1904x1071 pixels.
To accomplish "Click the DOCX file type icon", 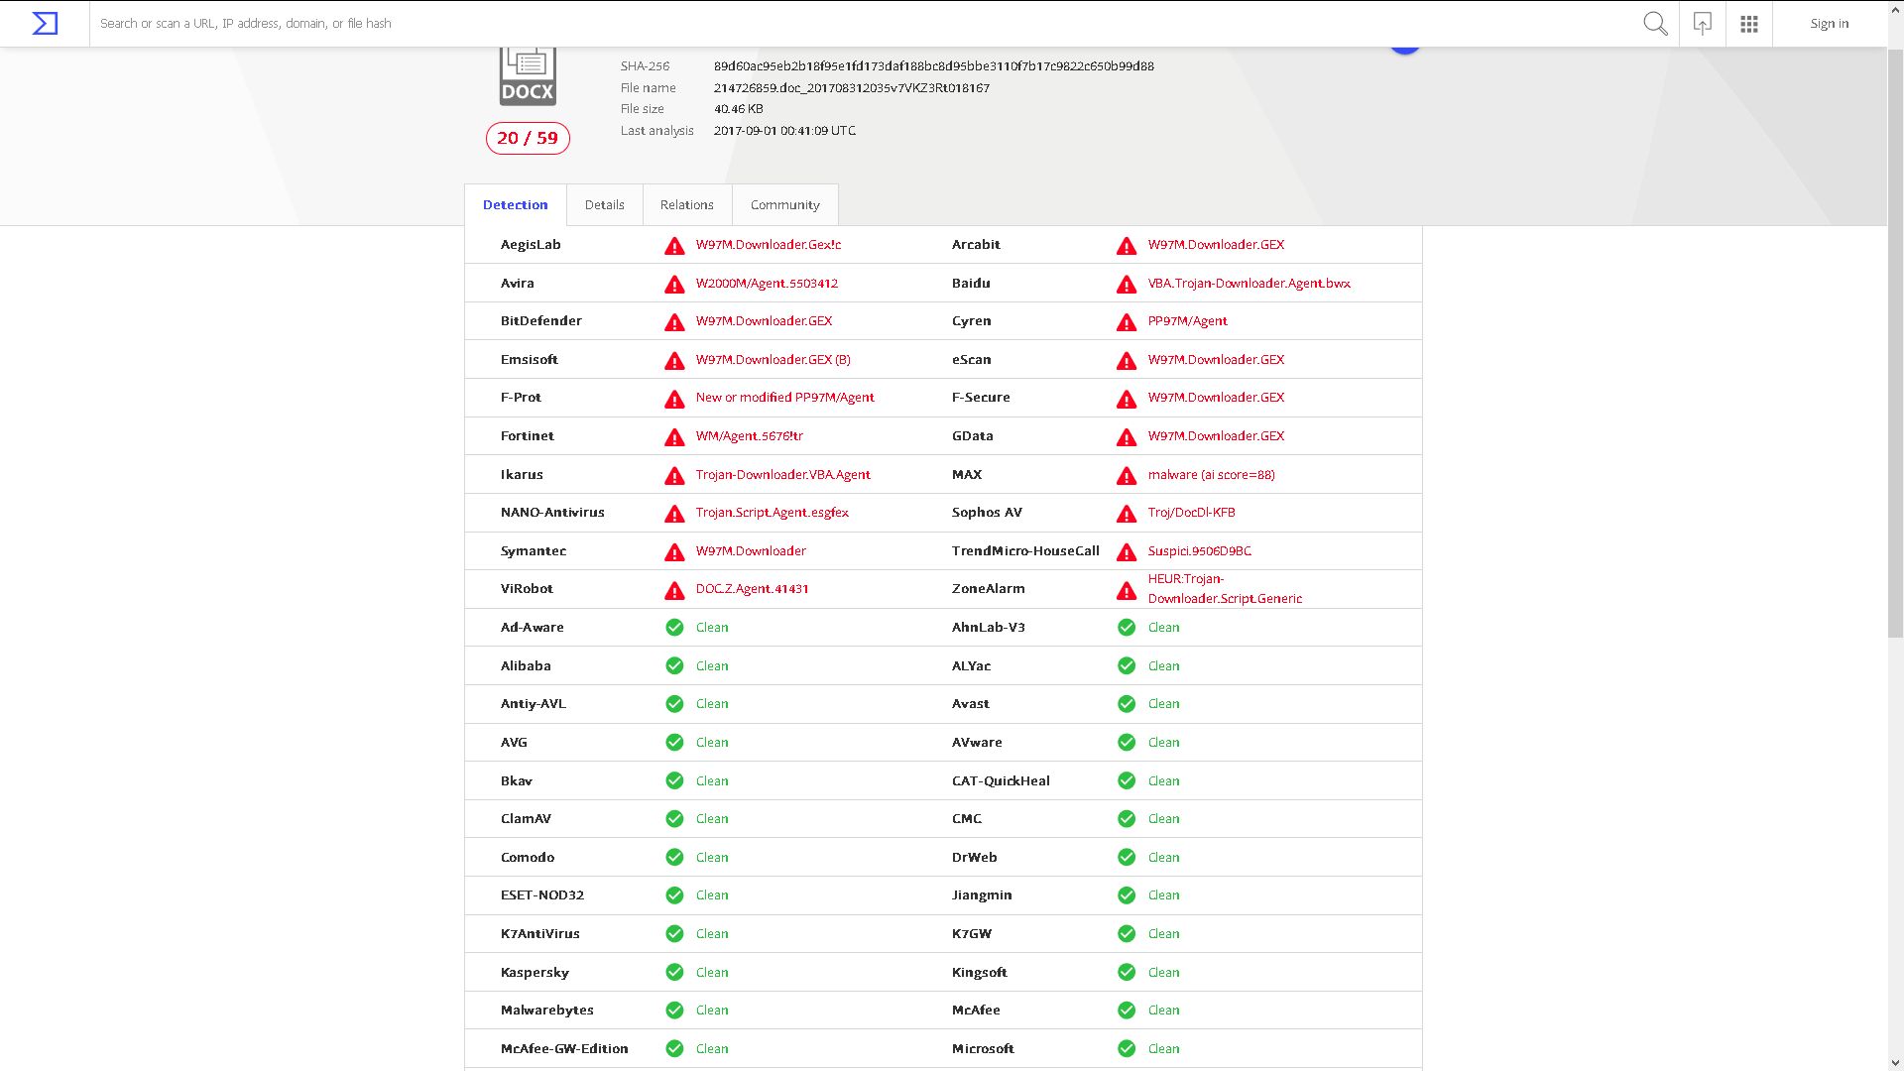I will click(x=528, y=75).
